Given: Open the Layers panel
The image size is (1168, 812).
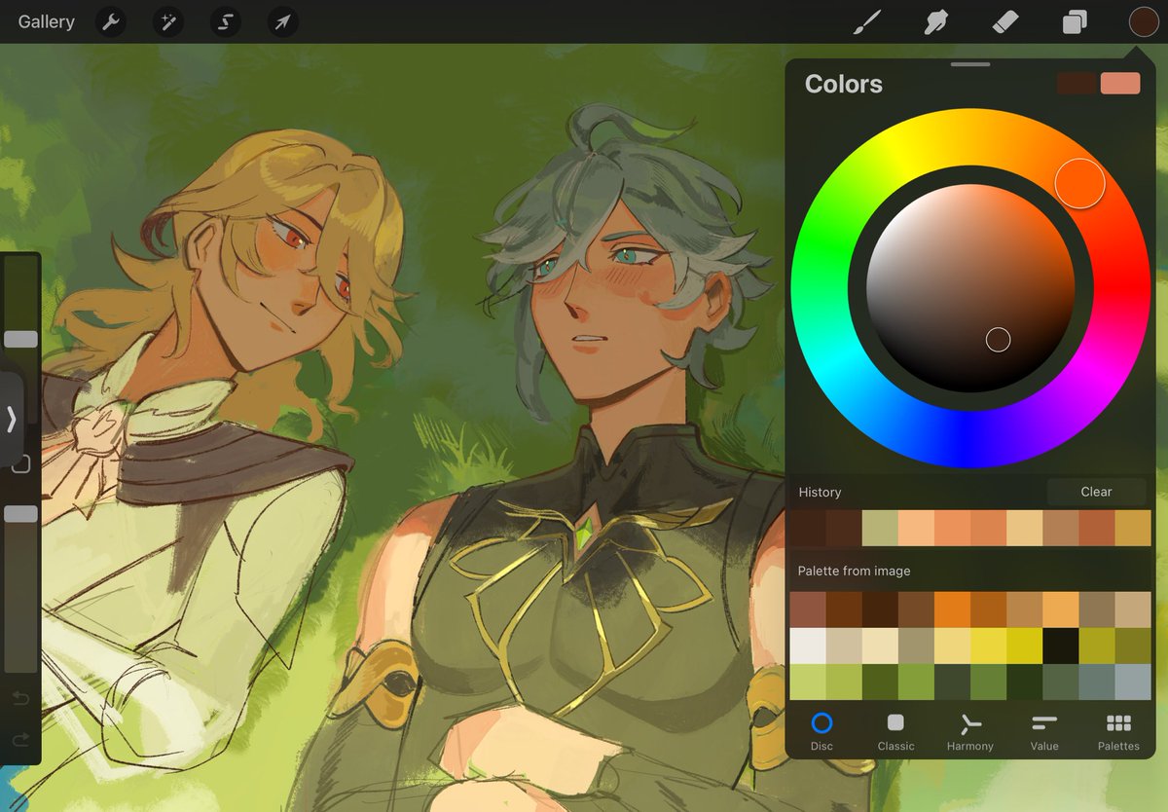Looking at the screenshot, I should 1074,21.
